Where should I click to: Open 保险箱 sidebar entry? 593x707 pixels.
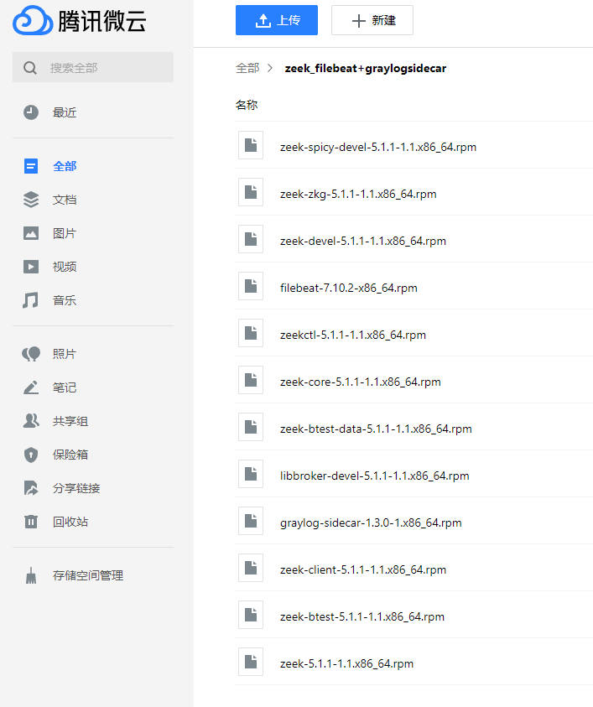[70, 455]
